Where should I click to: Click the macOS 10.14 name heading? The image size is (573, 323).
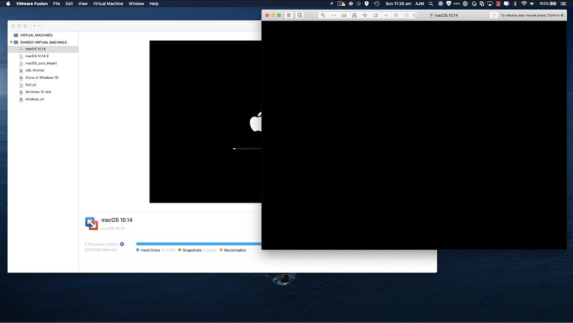[117, 220]
